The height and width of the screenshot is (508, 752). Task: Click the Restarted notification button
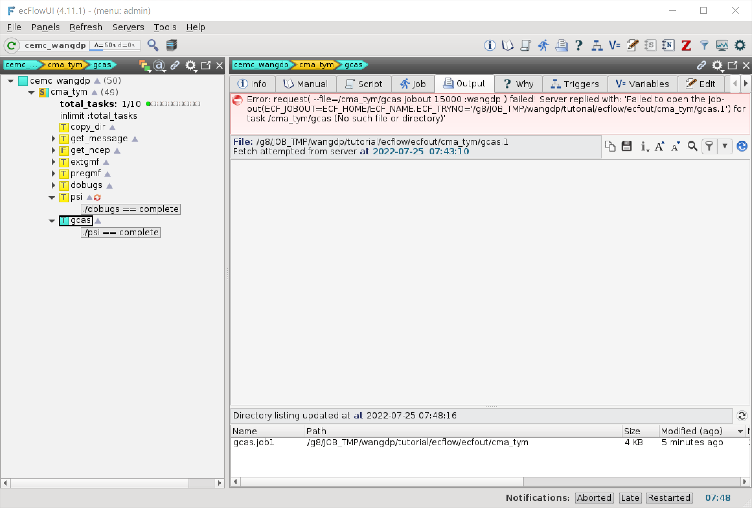[669, 498]
